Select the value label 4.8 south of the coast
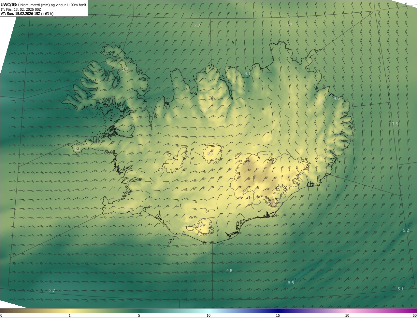 click(x=229, y=271)
